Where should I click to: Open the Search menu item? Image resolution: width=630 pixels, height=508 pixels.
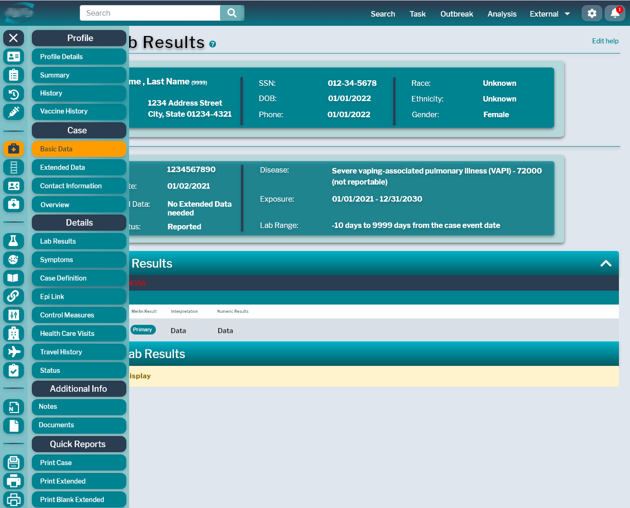(x=383, y=14)
